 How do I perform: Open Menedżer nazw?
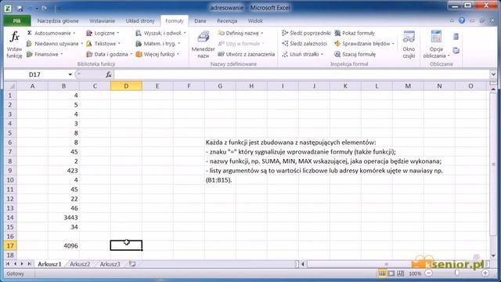[203, 45]
